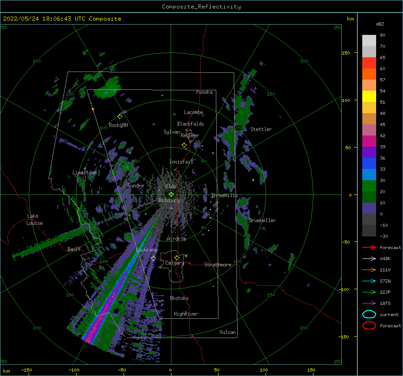The height and width of the screenshot is (376, 403).
Task: Click the Okotoks city label
Action: 179,298
